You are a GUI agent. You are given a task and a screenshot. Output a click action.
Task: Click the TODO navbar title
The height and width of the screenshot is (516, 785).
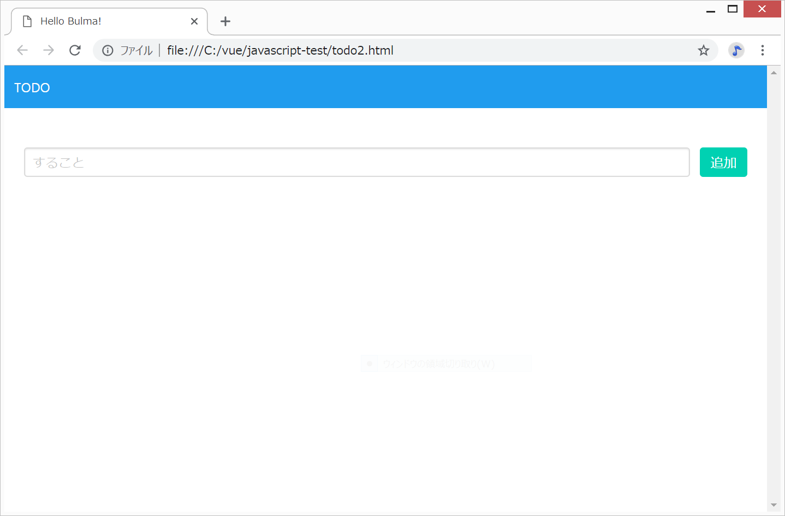click(x=32, y=88)
